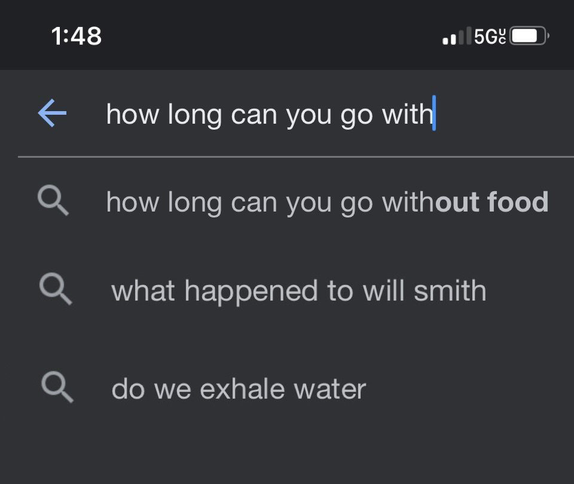Tap the blue back arrow
Screen dimensions: 574x484
click(53, 113)
